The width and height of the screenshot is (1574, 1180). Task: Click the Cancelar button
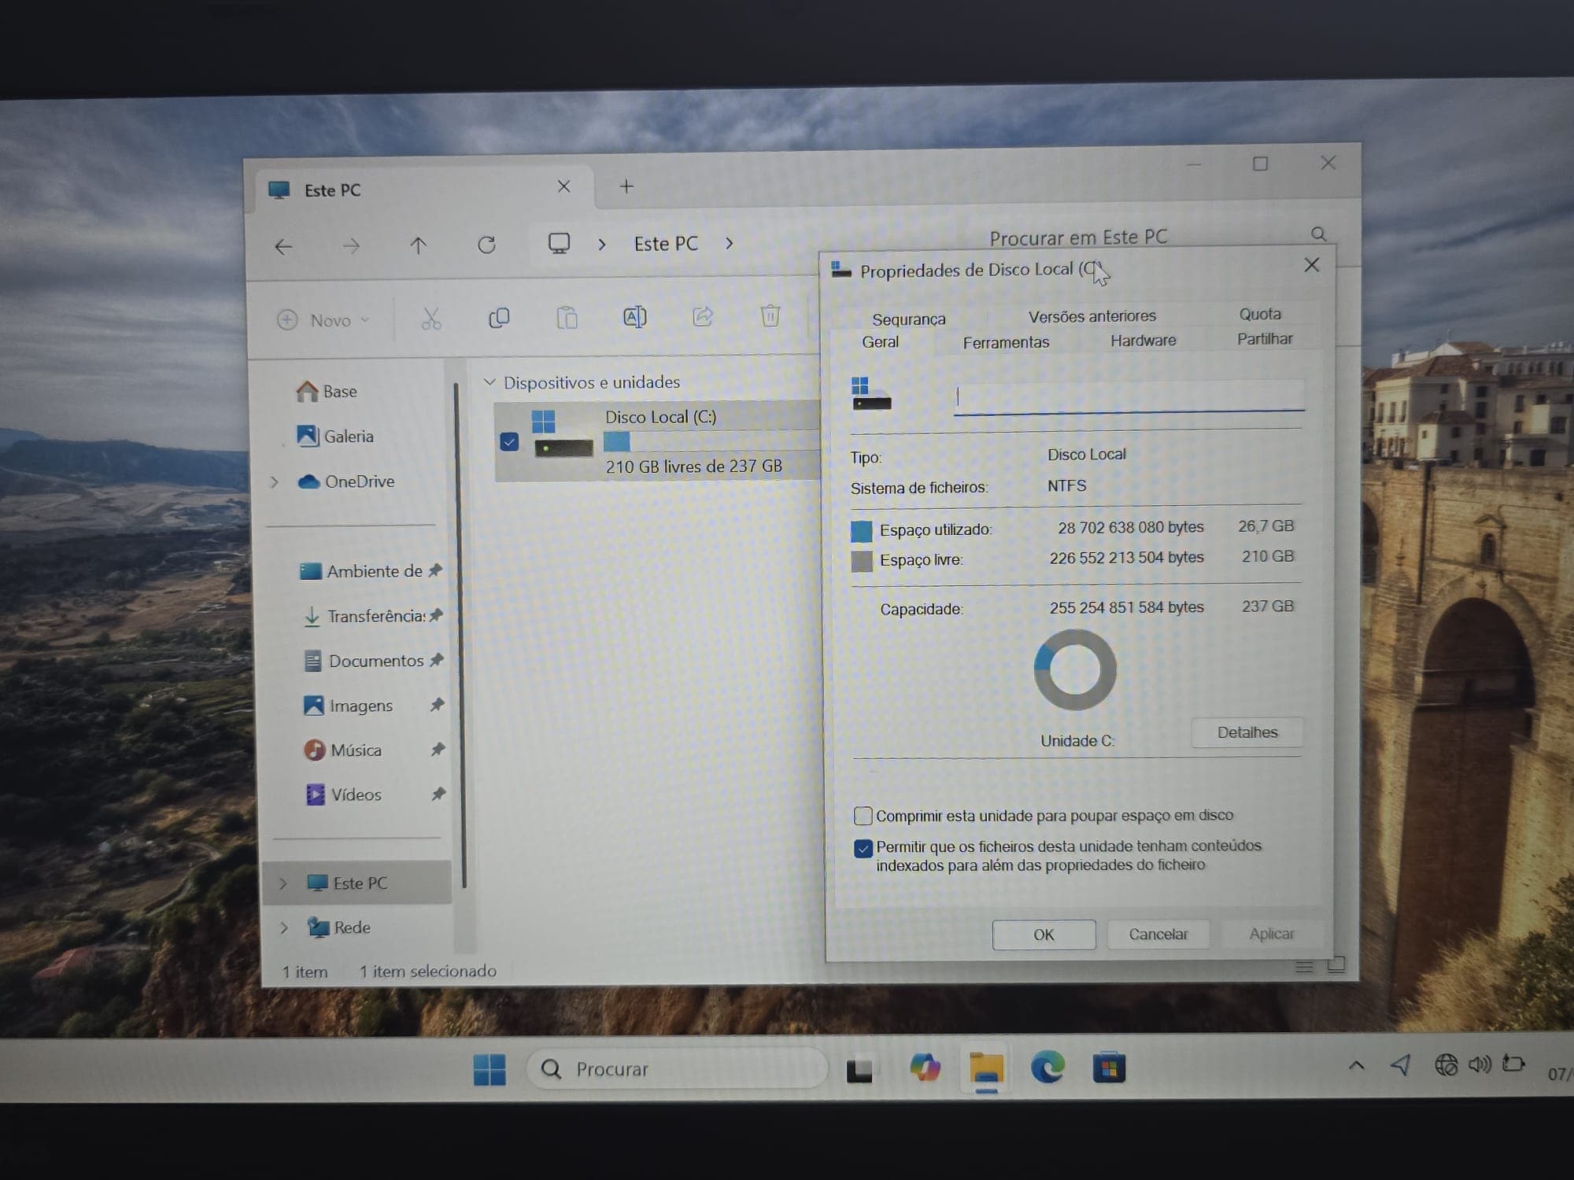1158,934
